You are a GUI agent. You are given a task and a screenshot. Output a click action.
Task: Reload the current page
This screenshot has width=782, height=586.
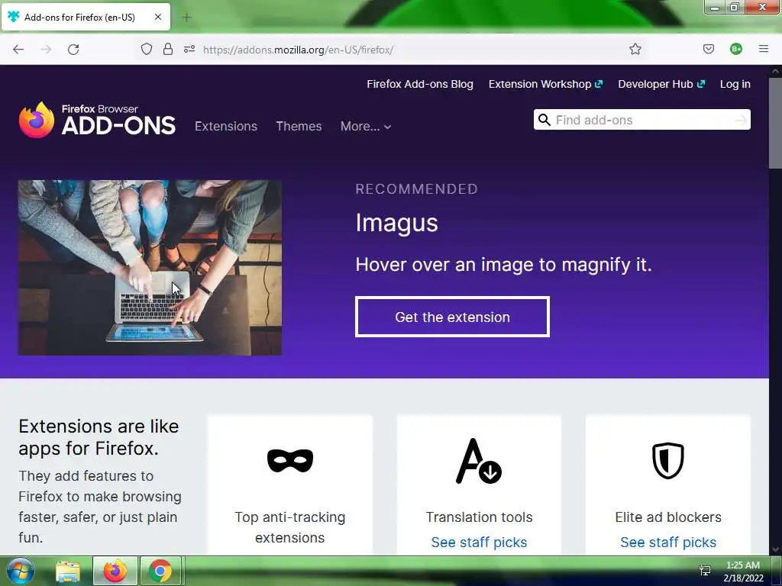pyautogui.click(x=73, y=50)
